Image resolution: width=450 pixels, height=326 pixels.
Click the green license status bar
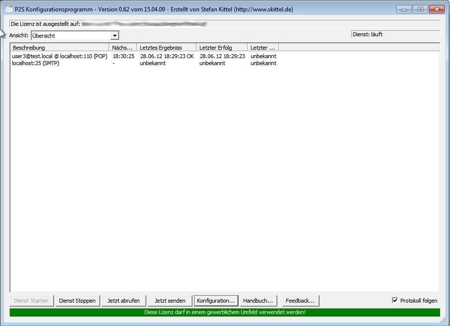pyautogui.click(x=224, y=313)
